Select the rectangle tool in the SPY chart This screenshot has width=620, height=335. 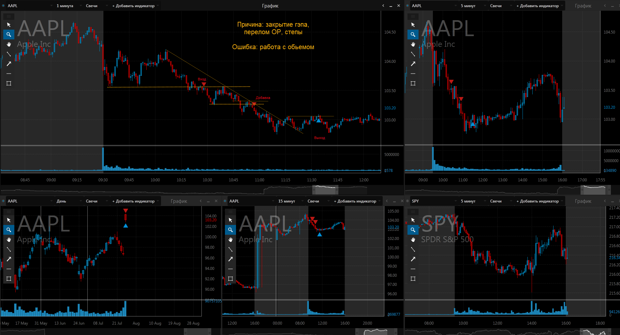click(413, 279)
